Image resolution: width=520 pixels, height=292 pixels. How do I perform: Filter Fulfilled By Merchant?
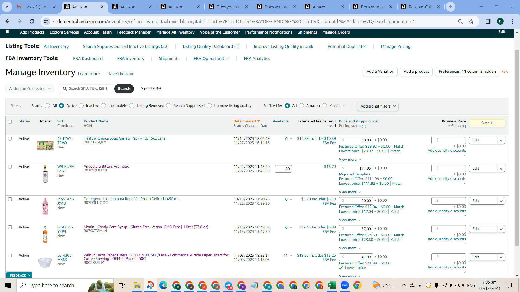[324, 106]
